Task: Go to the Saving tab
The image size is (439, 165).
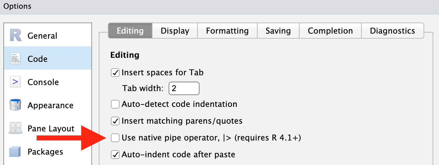Action: [278, 31]
